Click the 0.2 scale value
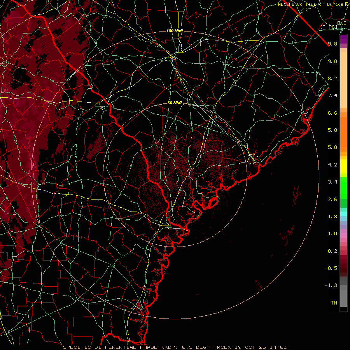Viewport: 350px width, 350px height. [x=332, y=251]
